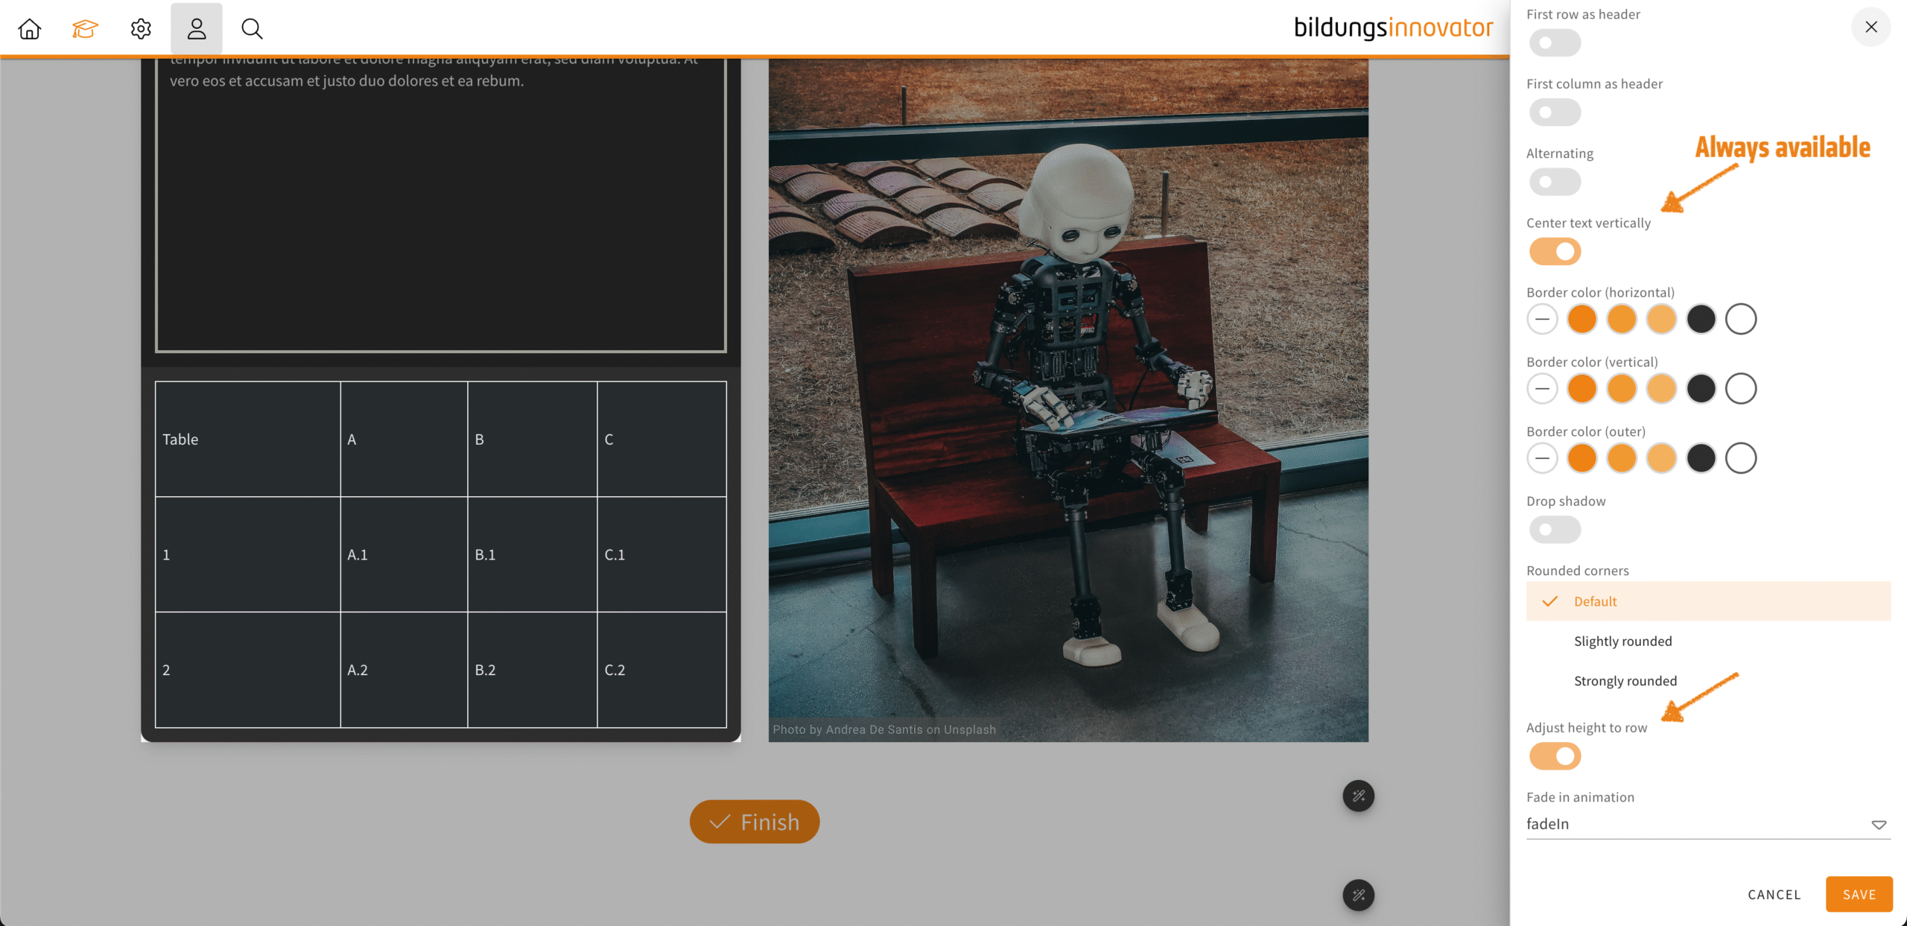
Task: Select Strongly rounded corners option
Action: pyautogui.click(x=1625, y=681)
